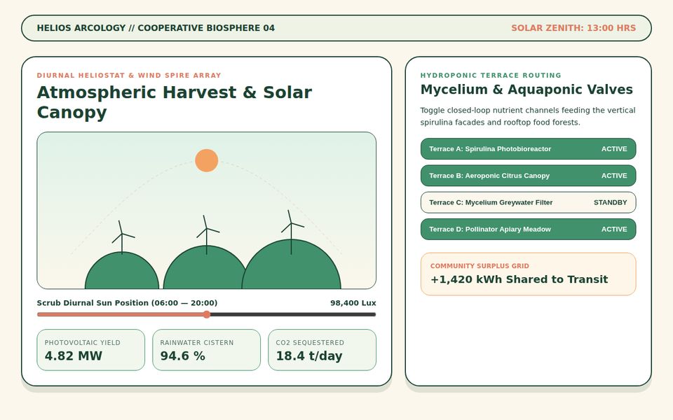Click the Hydroponic Terrace Routing label

(491, 76)
